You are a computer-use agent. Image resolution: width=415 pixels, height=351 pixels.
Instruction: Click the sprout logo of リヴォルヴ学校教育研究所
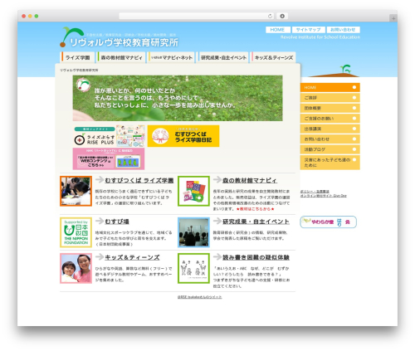pos(71,37)
